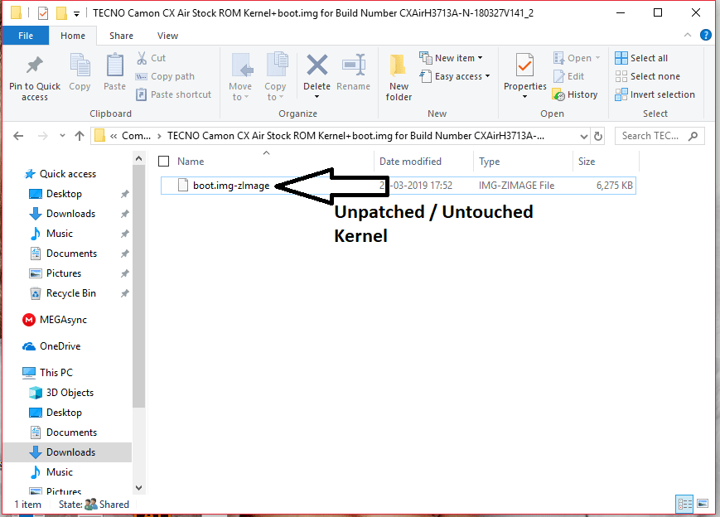Toggle the select-all checkbox in header
This screenshot has height=517, width=720.
coord(163,162)
